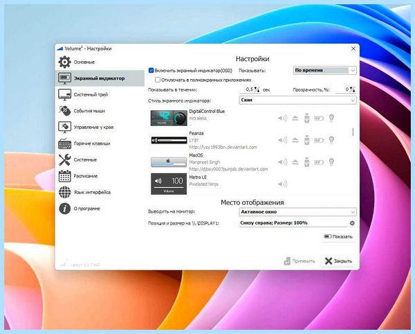Click lightbulb icon in Feanza row

click(x=331, y=140)
